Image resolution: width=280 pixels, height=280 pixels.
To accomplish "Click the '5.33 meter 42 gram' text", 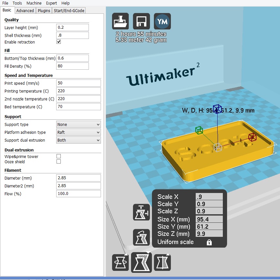I will [141, 40].
